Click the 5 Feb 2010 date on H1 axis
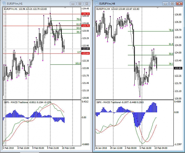This screenshot has width=185, height=153. click(x=8, y=148)
